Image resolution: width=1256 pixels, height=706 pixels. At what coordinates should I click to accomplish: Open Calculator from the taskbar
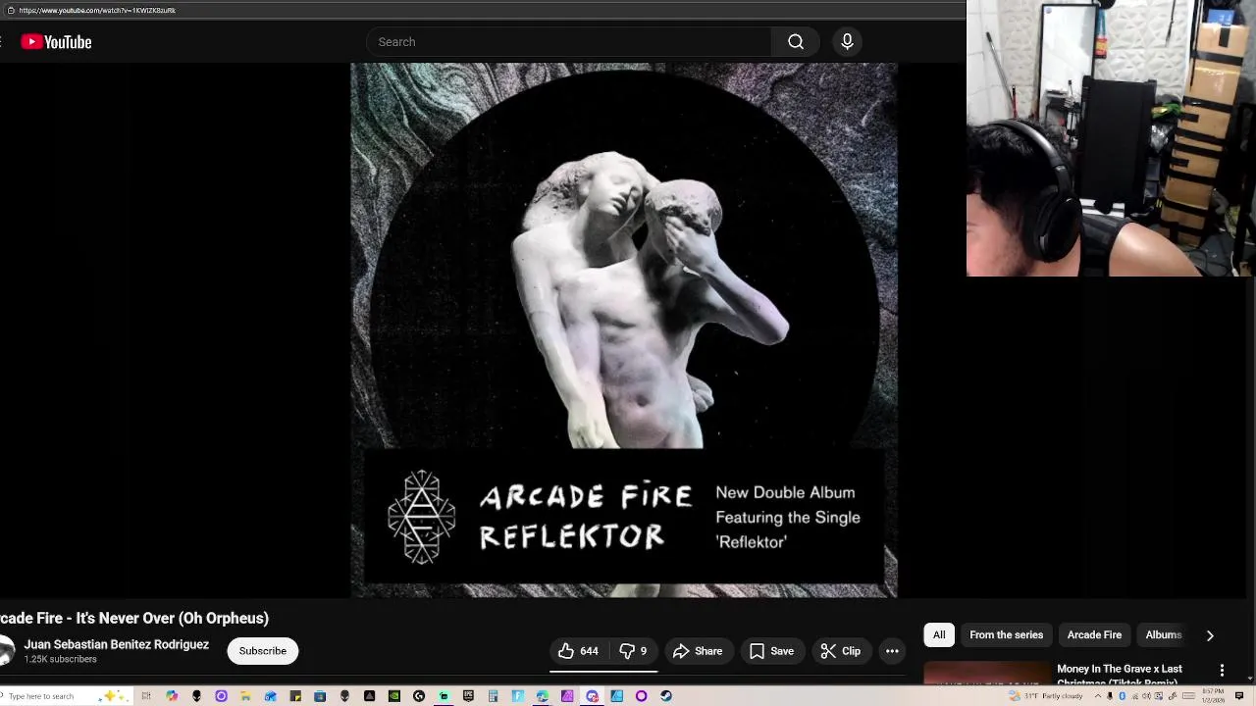[x=493, y=696]
